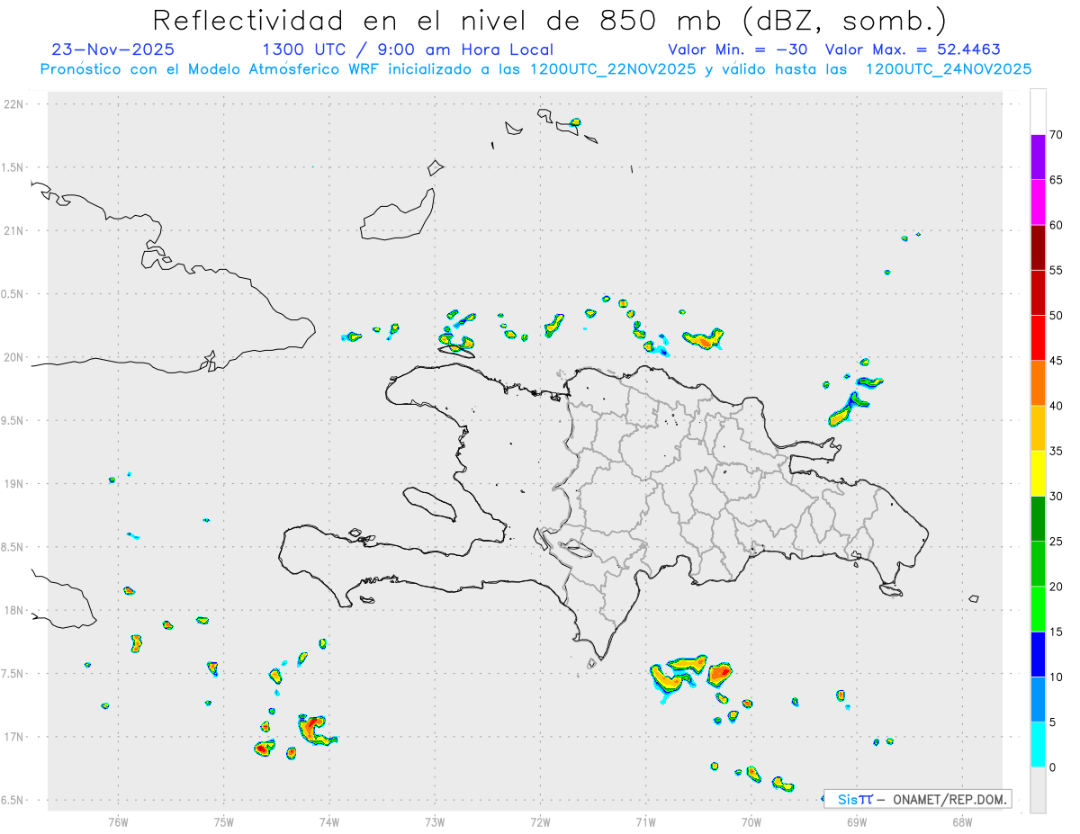1080x834 pixels.
Task: Click the '69W' longitude label
Action: pos(857,821)
